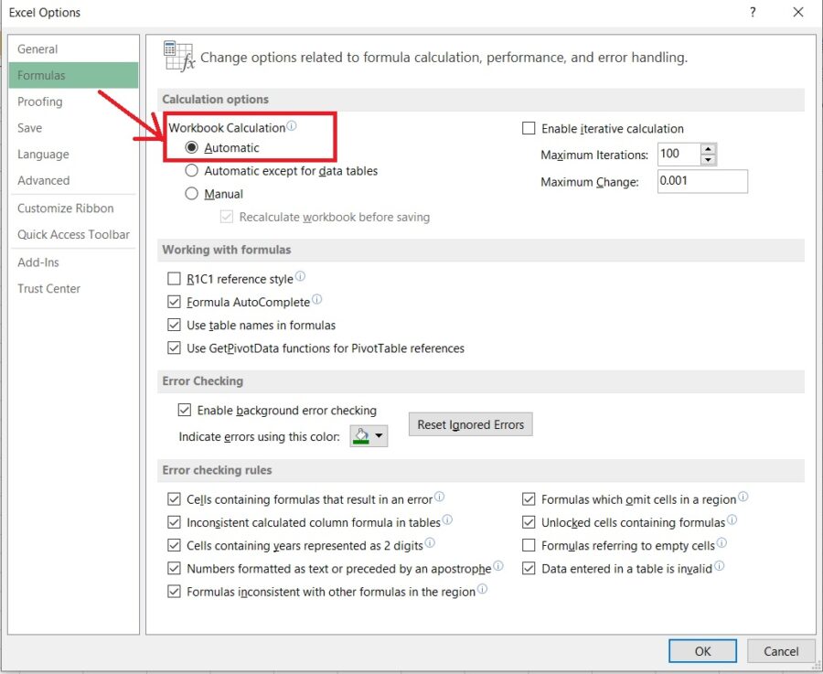This screenshot has height=674, width=823.
Task: Click the Maximum Change input field
Action: 702,181
